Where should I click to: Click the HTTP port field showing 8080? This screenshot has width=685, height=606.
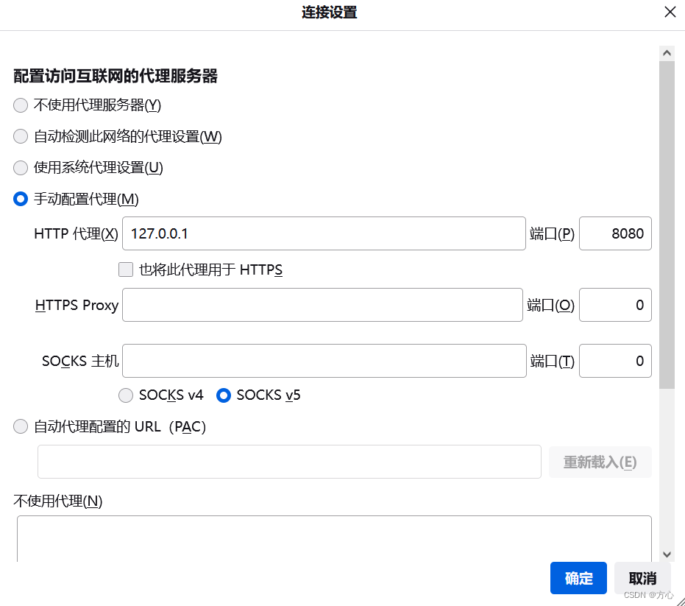pyautogui.click(x=615, y=233)
